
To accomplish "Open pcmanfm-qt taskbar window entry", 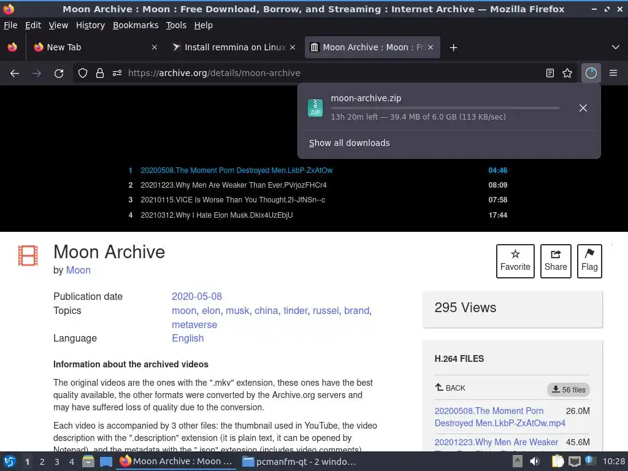I will pyautogui.click(x=299, y=462).
